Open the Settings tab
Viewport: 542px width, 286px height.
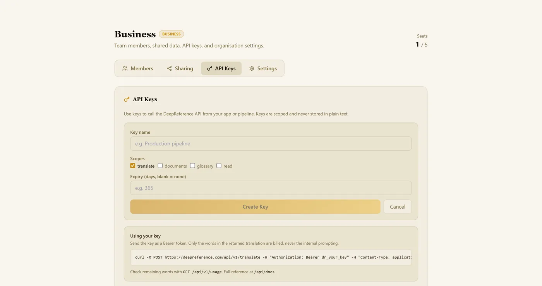click(263, 68)
